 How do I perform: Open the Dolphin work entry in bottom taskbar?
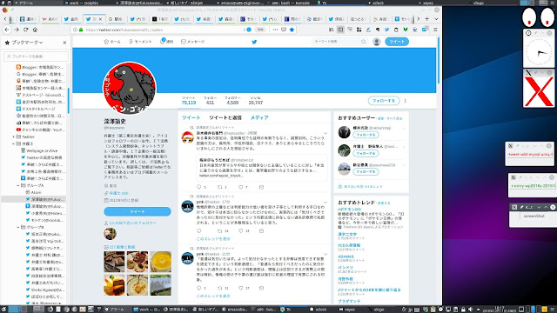(x=146, y=310)
